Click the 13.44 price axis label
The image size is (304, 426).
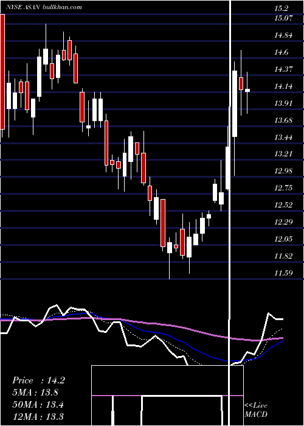point(284,137)
